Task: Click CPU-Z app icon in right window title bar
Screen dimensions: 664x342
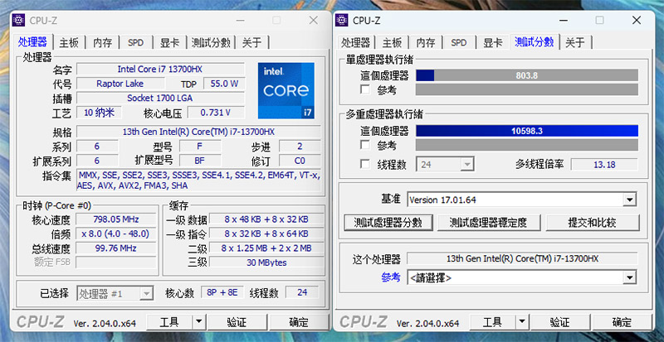Action: (341, 21)
